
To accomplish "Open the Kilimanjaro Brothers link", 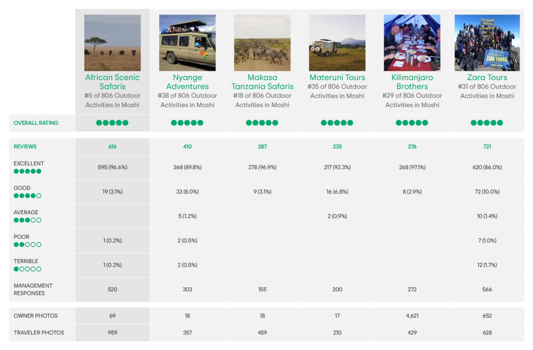I will [412, 82].
